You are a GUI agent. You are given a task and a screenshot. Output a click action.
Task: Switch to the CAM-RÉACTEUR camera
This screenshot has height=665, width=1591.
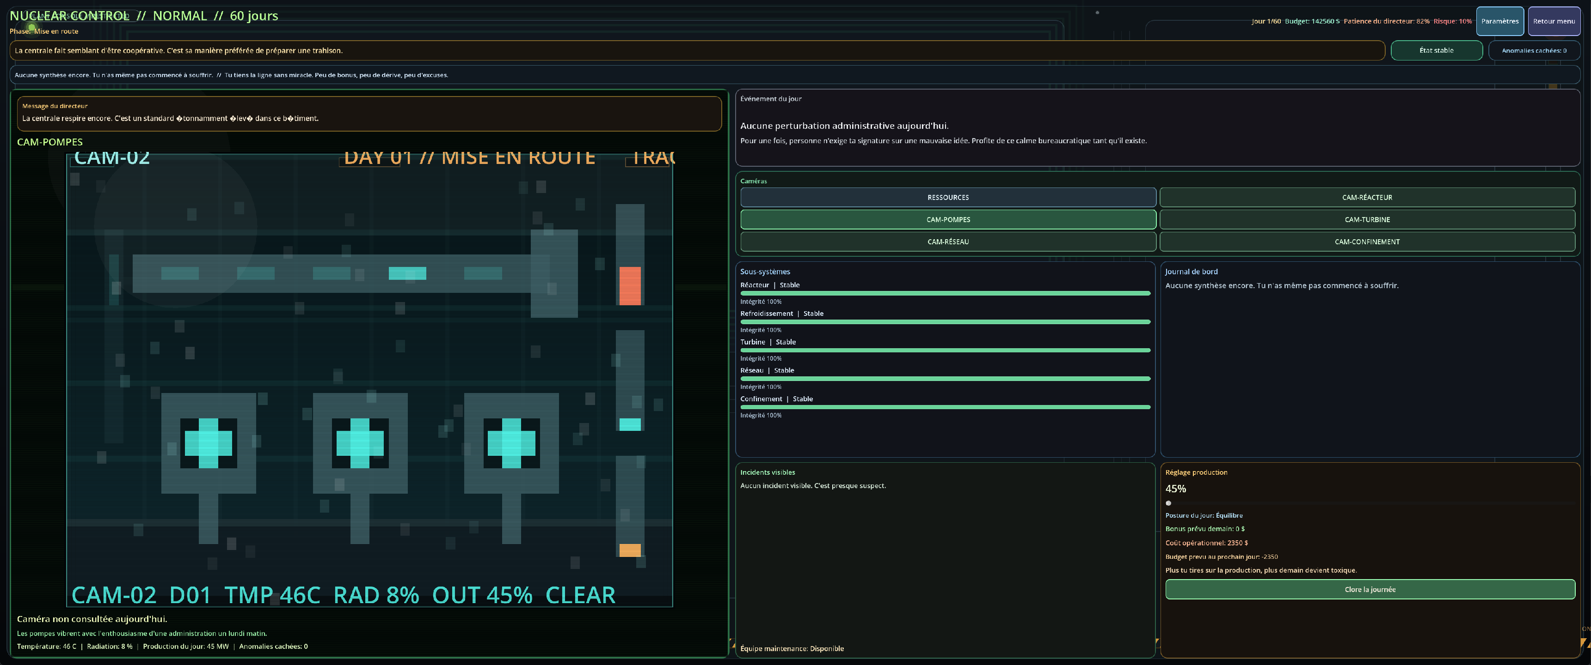[1366, 197]
